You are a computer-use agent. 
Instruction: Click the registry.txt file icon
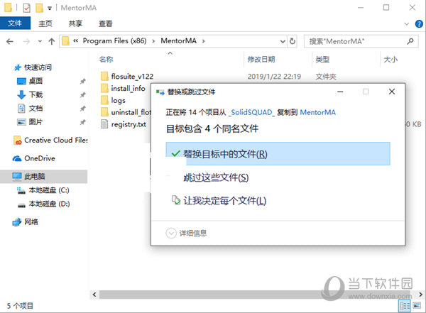coord(104,124)
